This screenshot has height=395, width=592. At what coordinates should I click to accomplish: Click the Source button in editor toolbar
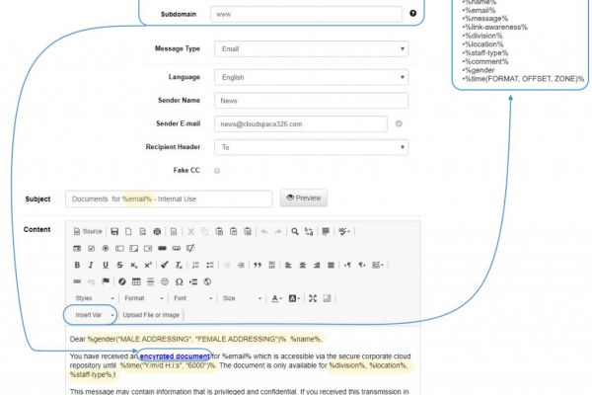coord(87,231)
